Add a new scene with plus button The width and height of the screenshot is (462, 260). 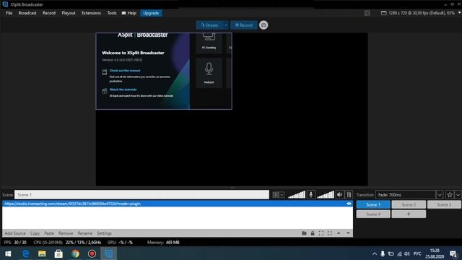click(x=409, y=214)
